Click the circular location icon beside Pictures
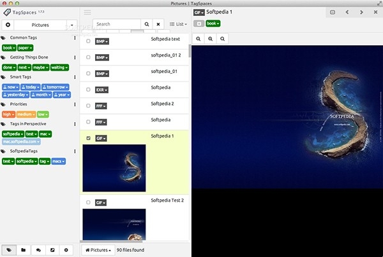This screenshot has height=257, width=383. tap(8, 25)
